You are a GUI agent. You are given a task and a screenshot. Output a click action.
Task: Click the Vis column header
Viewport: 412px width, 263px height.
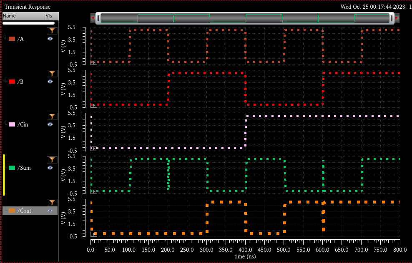tap(51, 16)
